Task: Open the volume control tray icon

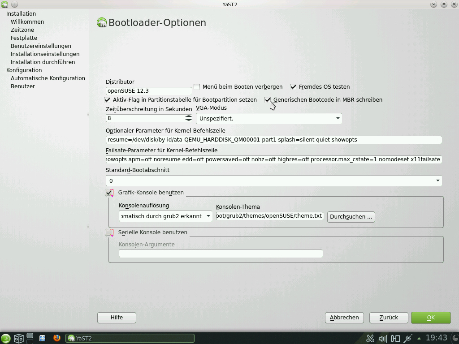Action: [x=383, y=339]
